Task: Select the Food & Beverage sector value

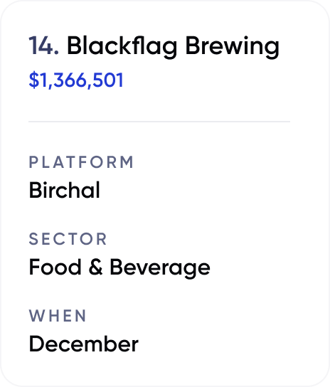Action: [119, 267]
